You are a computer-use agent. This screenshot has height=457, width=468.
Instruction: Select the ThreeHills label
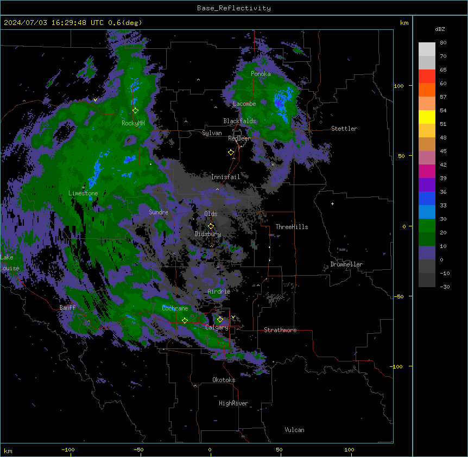click(x=292, y=227)
